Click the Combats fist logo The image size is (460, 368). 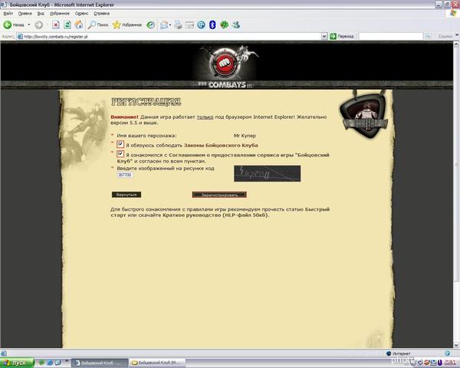pos(225,63)
